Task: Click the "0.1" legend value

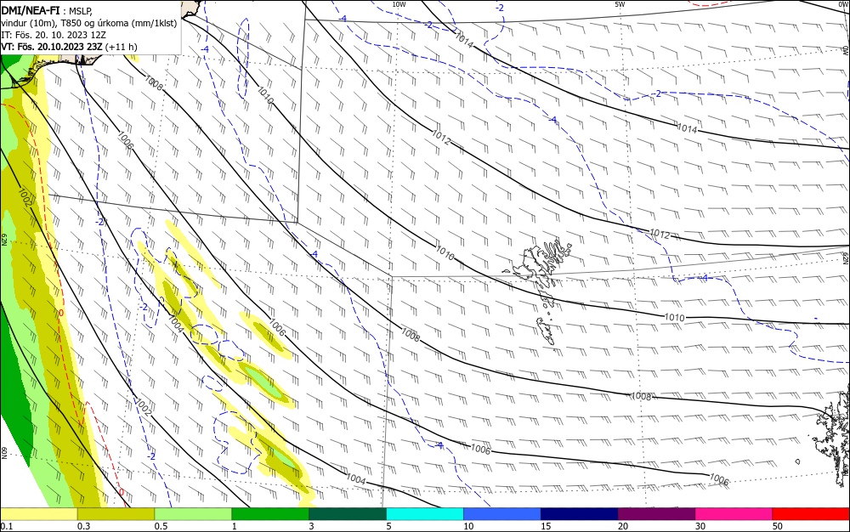Action: pos(7,526)
